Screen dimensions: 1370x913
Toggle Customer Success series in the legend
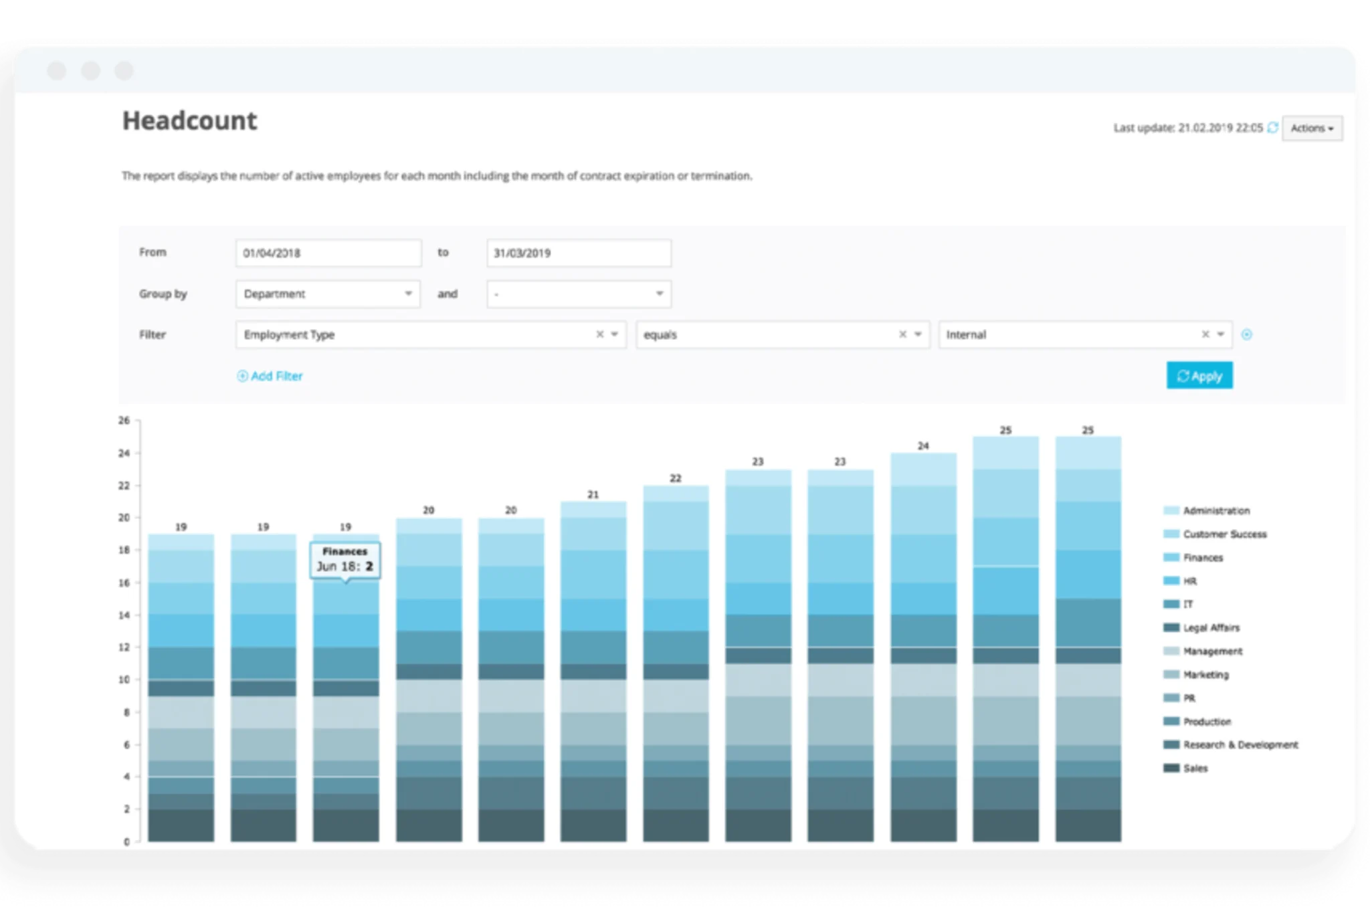coord(1215,534)
